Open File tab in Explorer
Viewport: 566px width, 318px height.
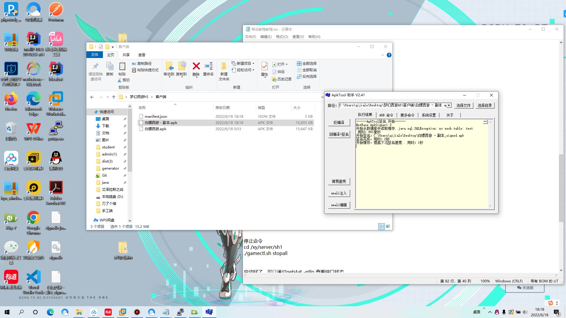point(95,55)
